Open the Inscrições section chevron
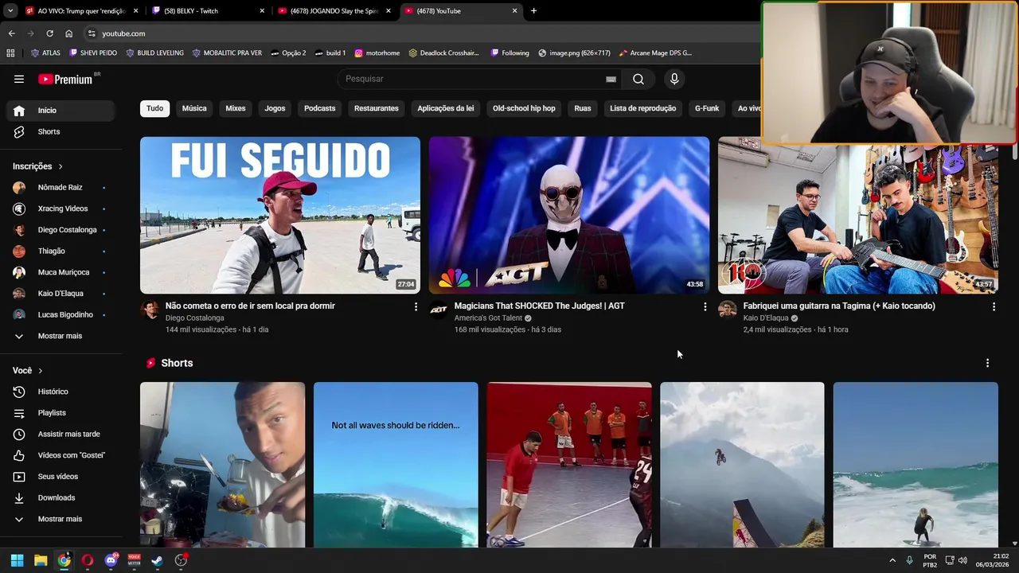The image size is (1019, 573). 61,166
